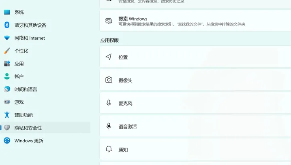Click the 个性化 paintbrush icon
This screenshot has width=291, height=165.
[x=7, y=51]
